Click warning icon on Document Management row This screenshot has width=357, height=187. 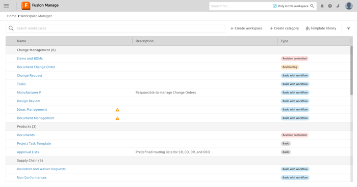tap(117, 118)
